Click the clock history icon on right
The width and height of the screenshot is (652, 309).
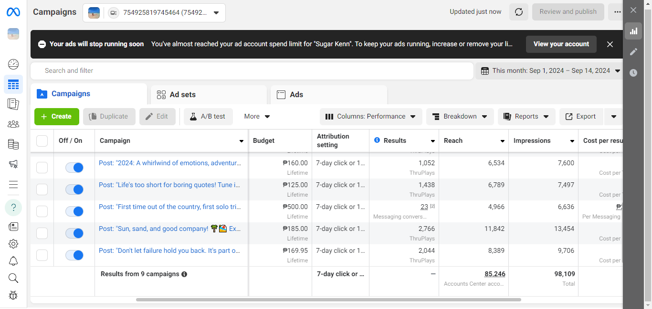tap(633, 73)
